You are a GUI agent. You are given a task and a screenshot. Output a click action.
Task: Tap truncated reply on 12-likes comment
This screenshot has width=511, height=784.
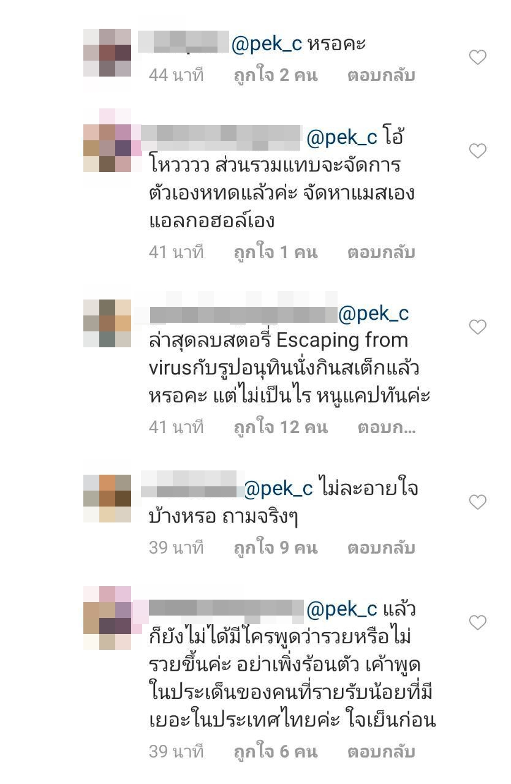click(387, 428)
